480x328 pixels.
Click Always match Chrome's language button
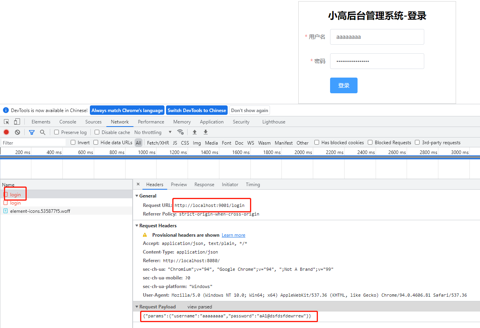tap(127, 111)
